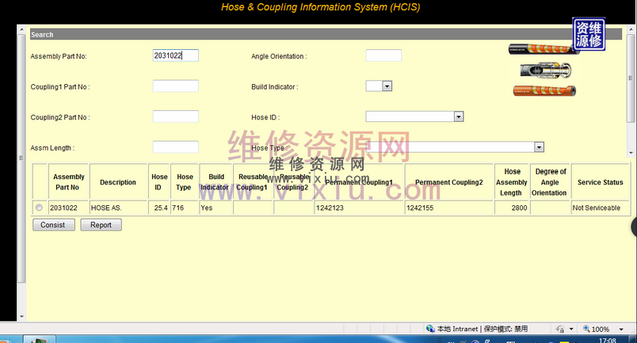Focus the Coupling1 Part No field
Viewport: 637px width, 343px height.
coord(175,86)
